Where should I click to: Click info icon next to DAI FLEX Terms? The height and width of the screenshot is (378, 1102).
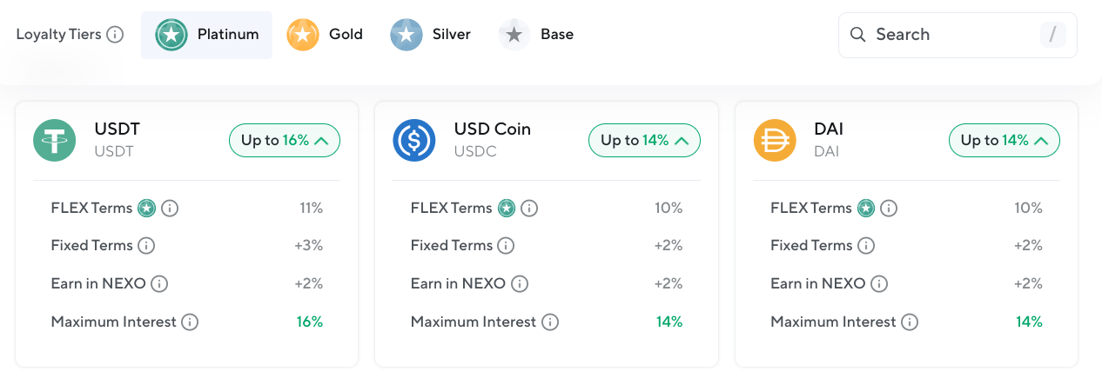click(890, 209)
